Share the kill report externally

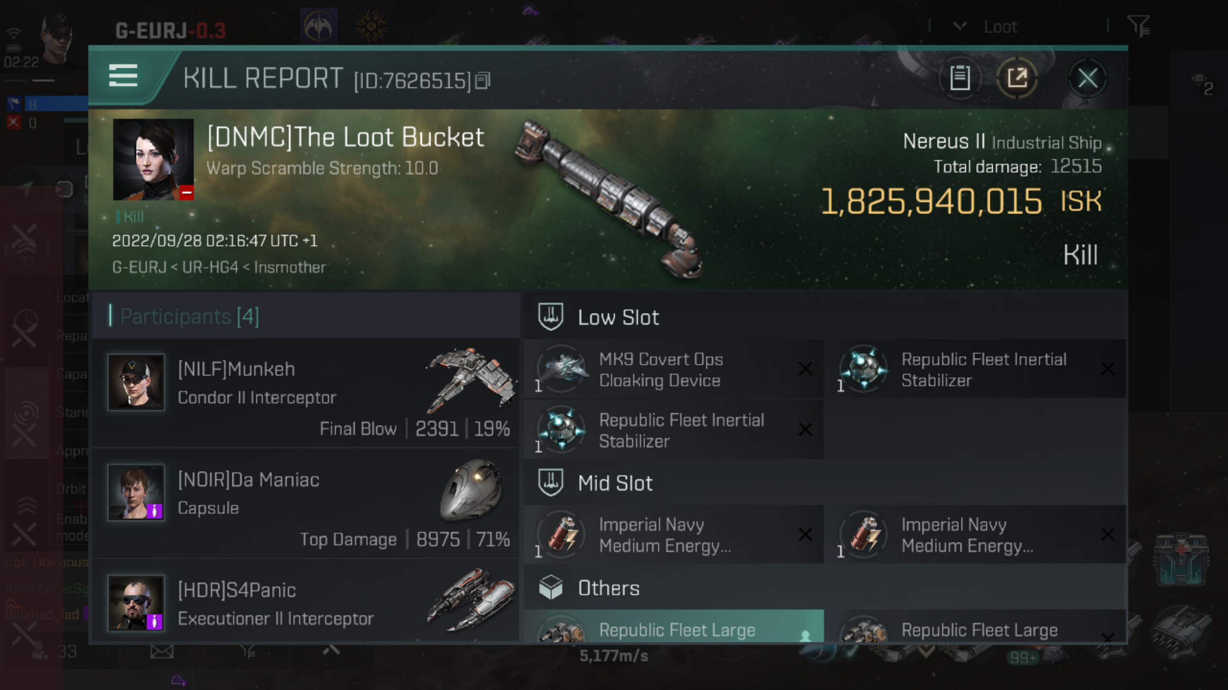[1017, 78]
